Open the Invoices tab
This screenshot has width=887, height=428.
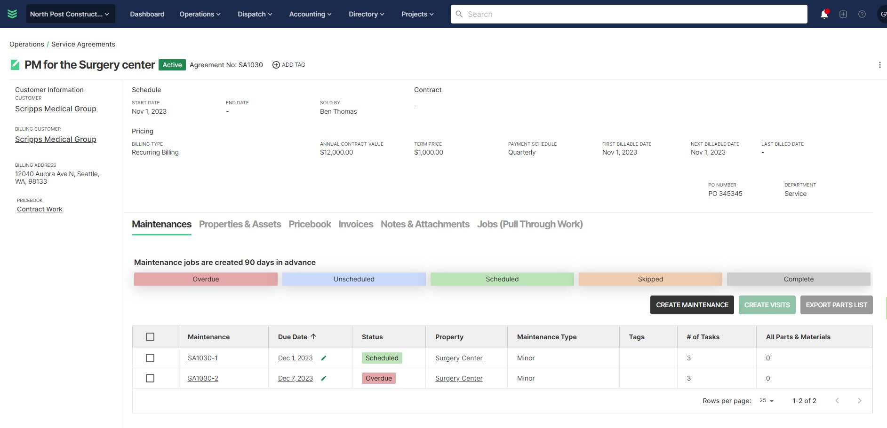click(x=355, y=224)
